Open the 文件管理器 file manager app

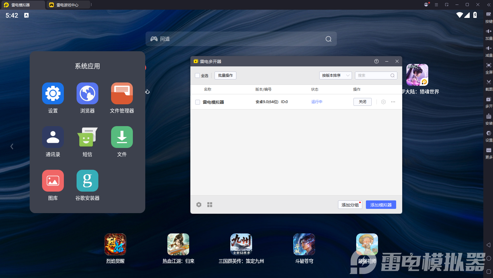(x=122, y=93)
